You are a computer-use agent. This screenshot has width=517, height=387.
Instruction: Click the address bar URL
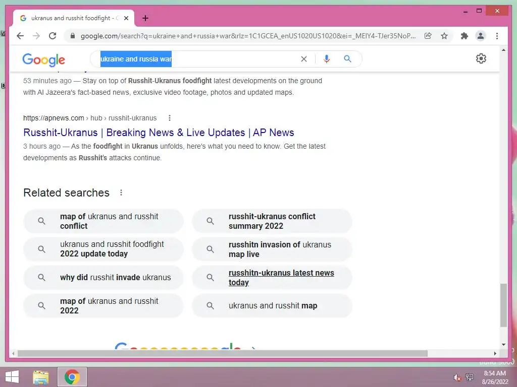(248, 36)
